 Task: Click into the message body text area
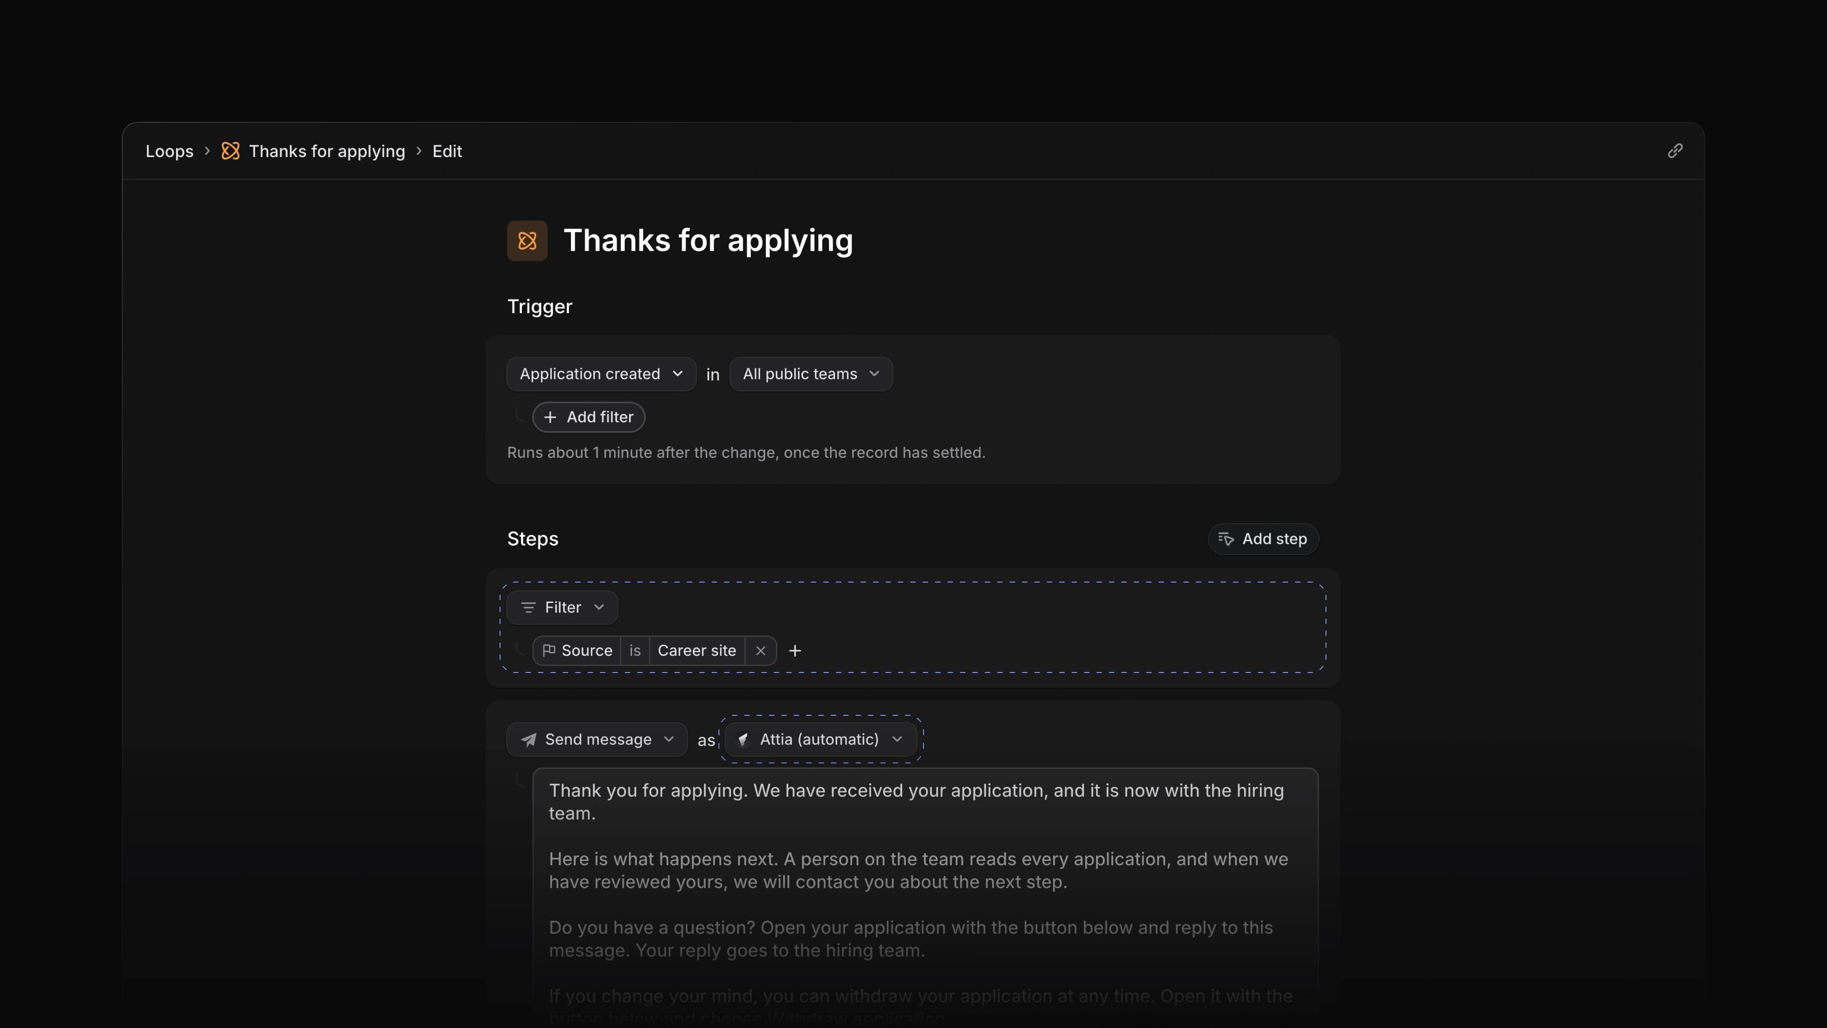pyautogui.click(x=925, y=897)
